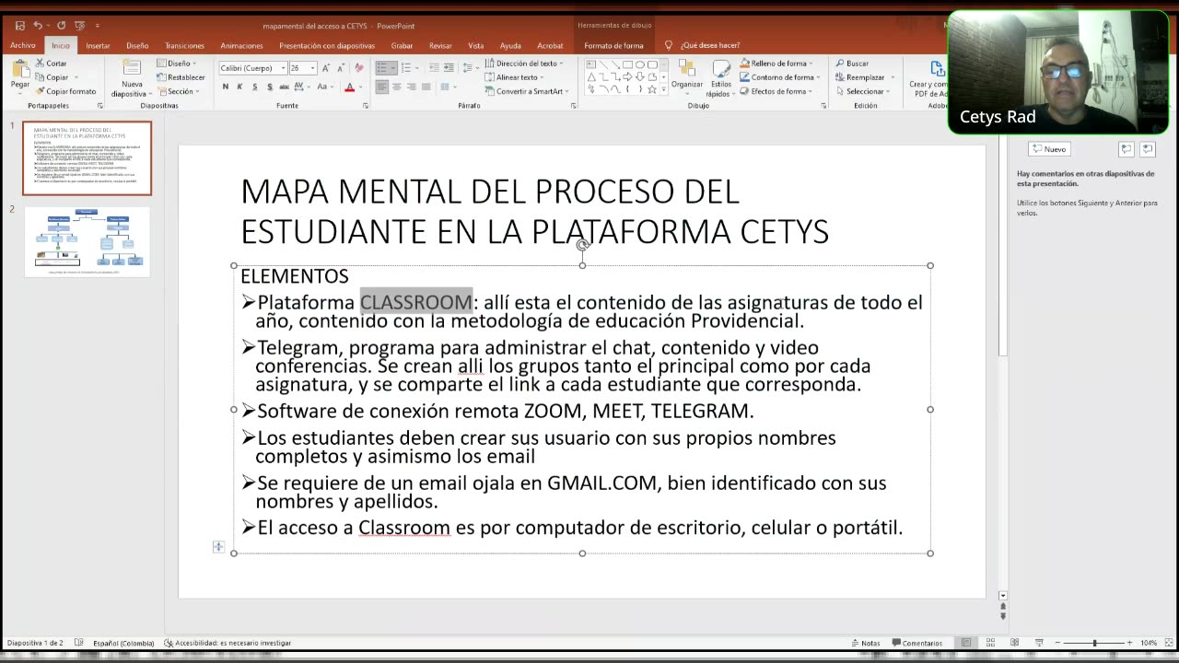This screenshot has width=1179, height=663.
Task: Save the presentation via quick access icon
Action: click(20, 25)
